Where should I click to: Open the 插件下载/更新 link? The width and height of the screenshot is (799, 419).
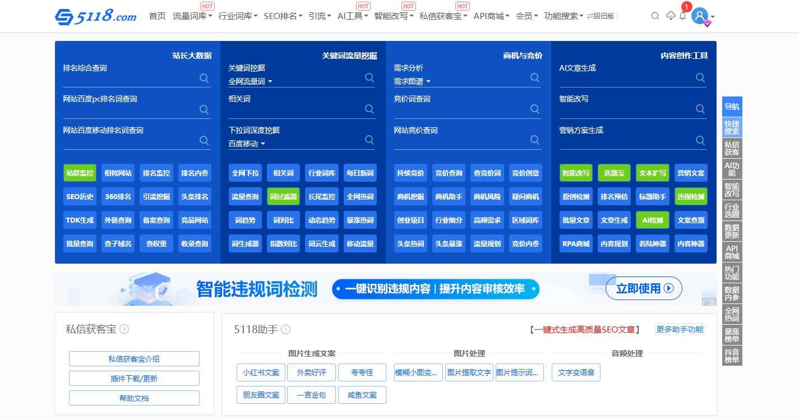point(133,378)
